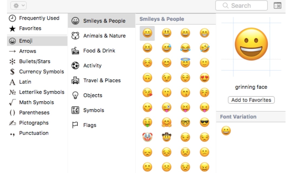The image size is (292, 173).
Task: Switch to Food & Drink category
Action: tap(99, 51)
